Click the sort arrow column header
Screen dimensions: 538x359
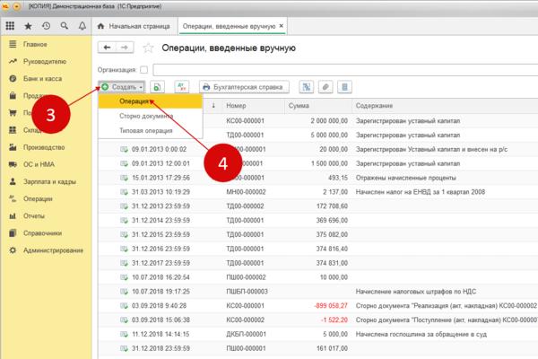pos(213,106)
